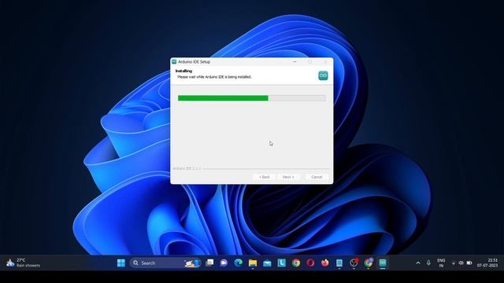Open the round taskbar app with the red badge
This screenshot has height=283, width=504.
point(354,263)
